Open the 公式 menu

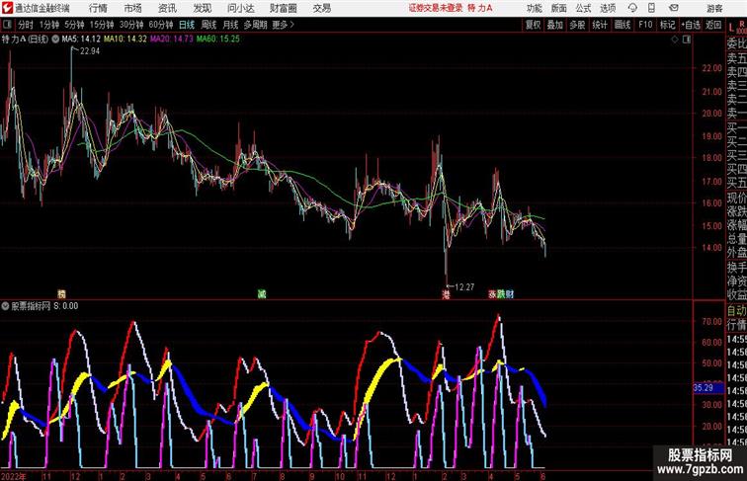pos(583,8)
